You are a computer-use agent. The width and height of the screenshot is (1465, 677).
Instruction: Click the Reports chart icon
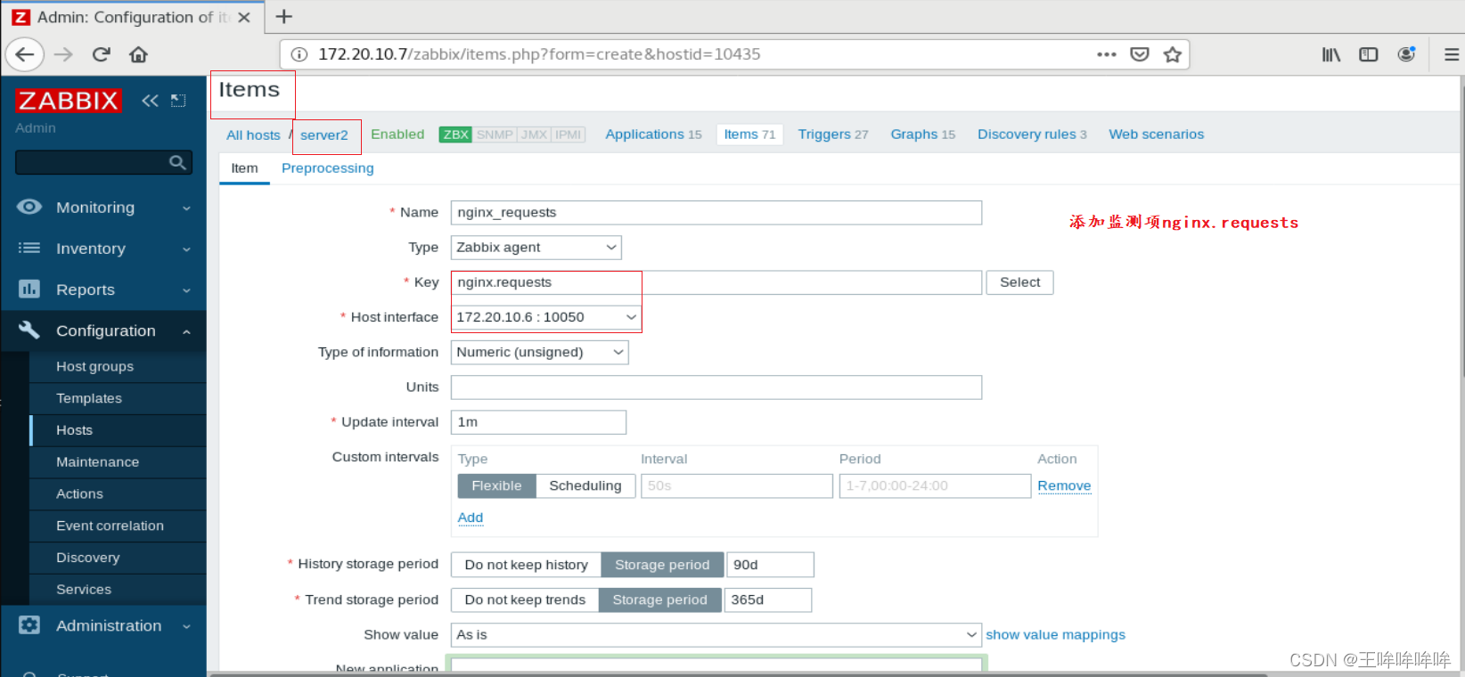29,290
